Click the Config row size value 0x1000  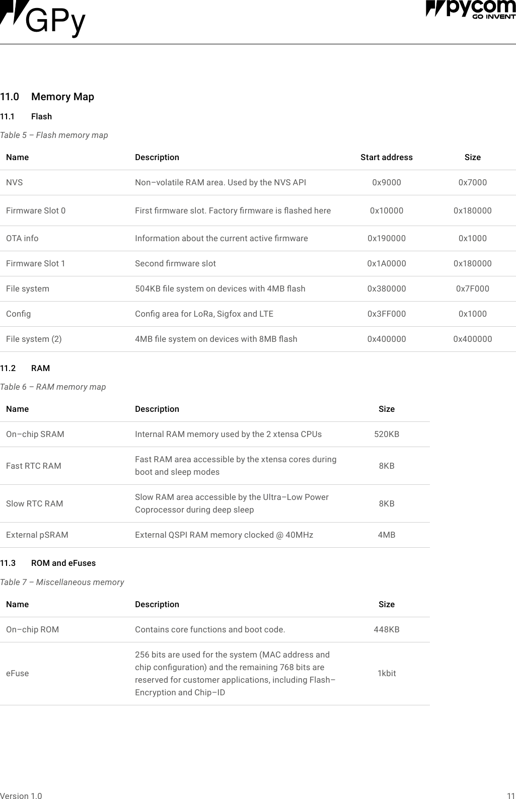point(472,314)
